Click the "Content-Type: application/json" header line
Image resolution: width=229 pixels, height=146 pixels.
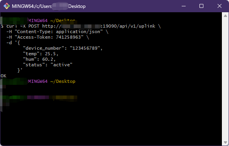point(57,32)
